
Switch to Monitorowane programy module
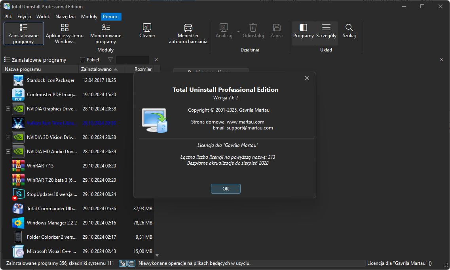pyautogui.click(x=106, y=34)
